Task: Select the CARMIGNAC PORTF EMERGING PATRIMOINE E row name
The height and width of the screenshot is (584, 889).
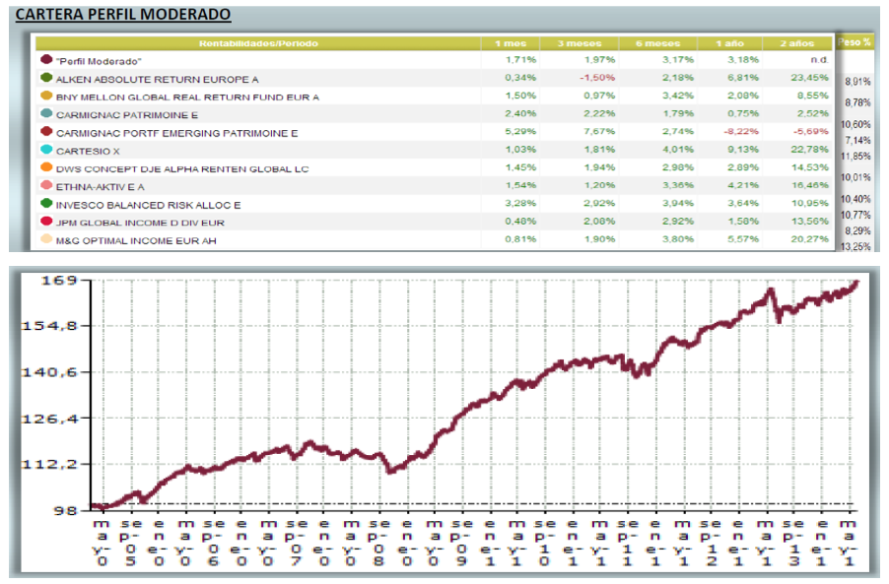Action: click(x=176, y=133)
